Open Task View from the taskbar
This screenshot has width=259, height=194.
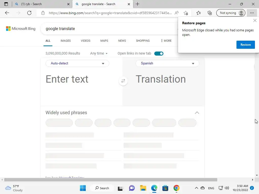click(x=120, y=188)
